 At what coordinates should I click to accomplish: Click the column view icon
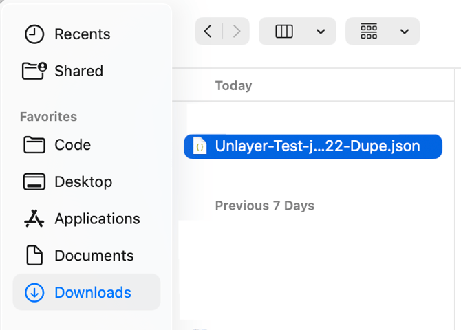coord(284,31)
